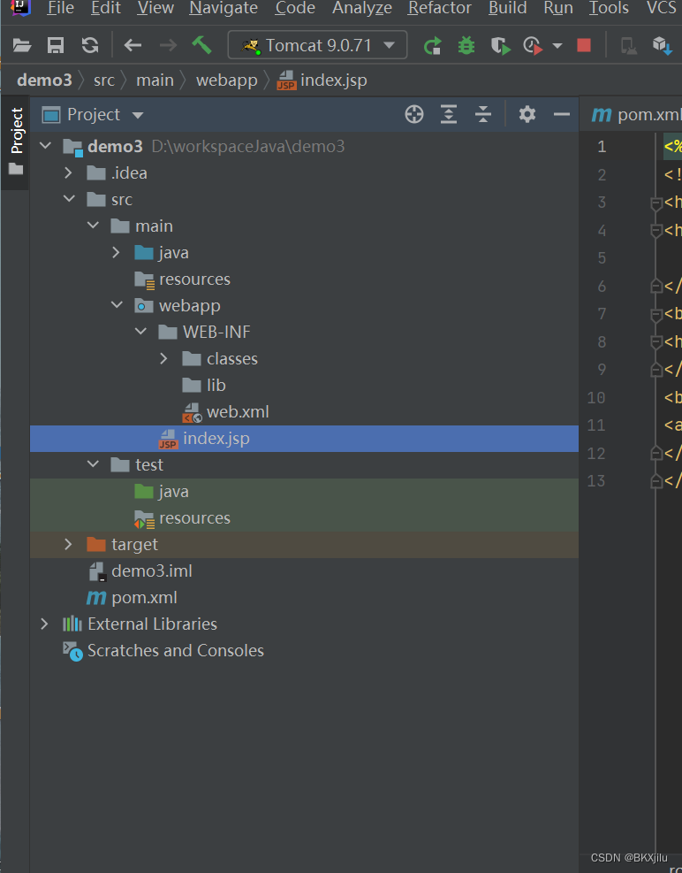Image resolution: width=682 pixels, height=873 pixels.
Task: Select web.xml in the Project tree
Action: tap(238, 411)
